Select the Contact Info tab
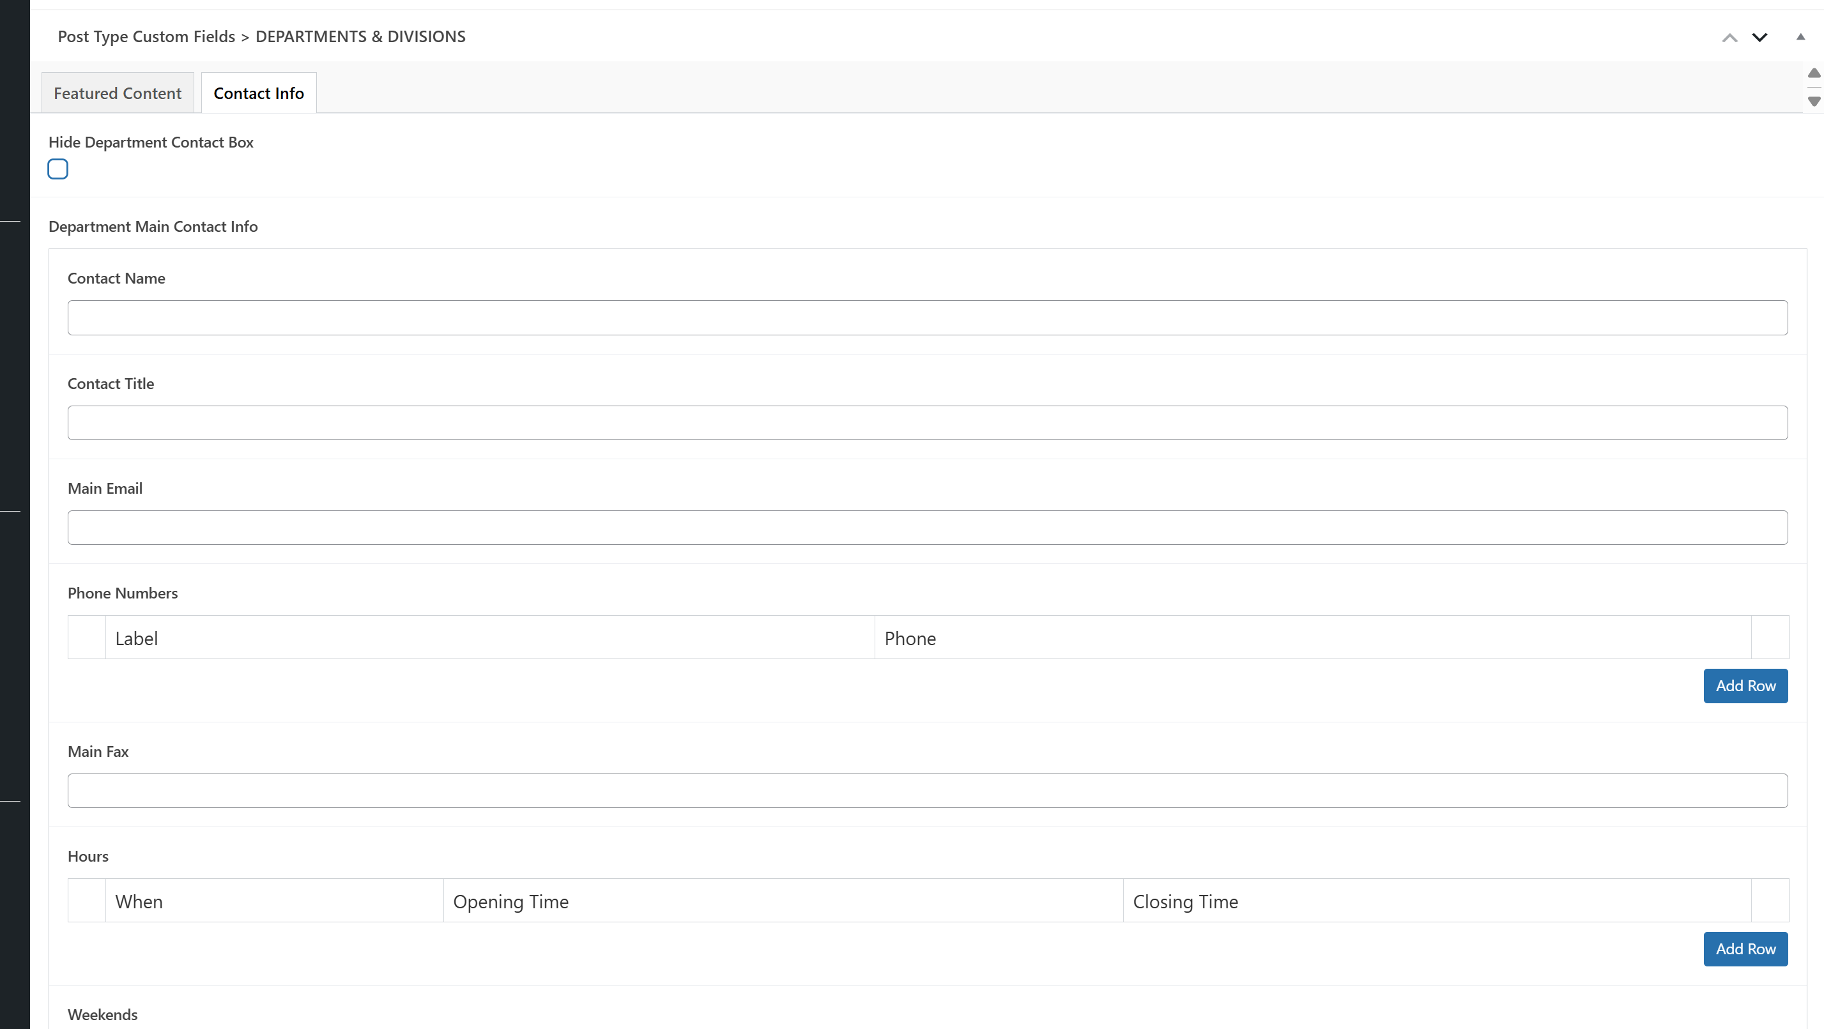This screenshot has width=1824, height=1029. [259, 93]
